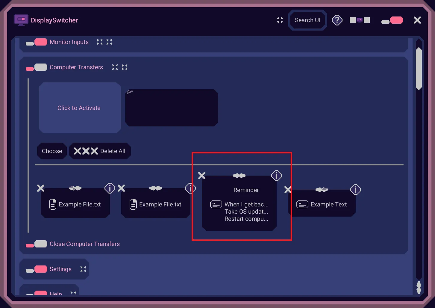This screenshot has width=435, height=308.
Task: Show info for second Example File.txt
Action: click(x=190, y=188)
